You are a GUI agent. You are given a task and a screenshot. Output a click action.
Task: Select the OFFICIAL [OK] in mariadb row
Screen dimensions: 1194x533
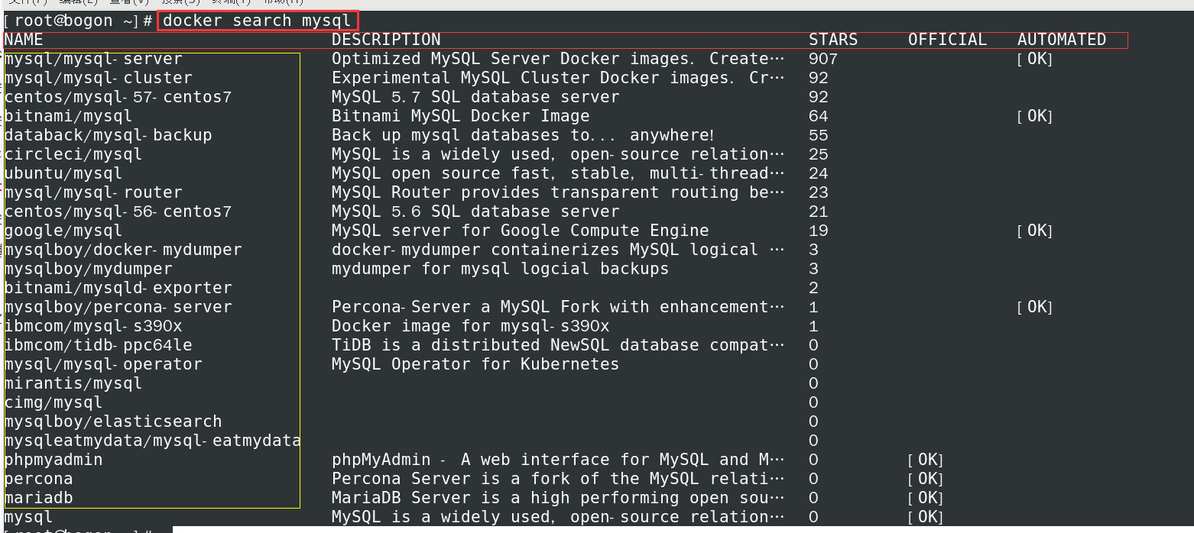pos(926,498)
